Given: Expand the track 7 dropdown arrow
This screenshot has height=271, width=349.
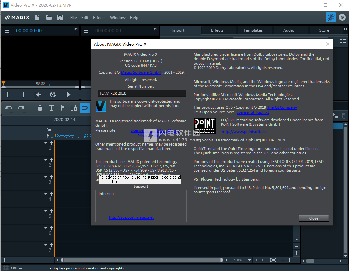Looking at the screenshot, I should point(46,245).
